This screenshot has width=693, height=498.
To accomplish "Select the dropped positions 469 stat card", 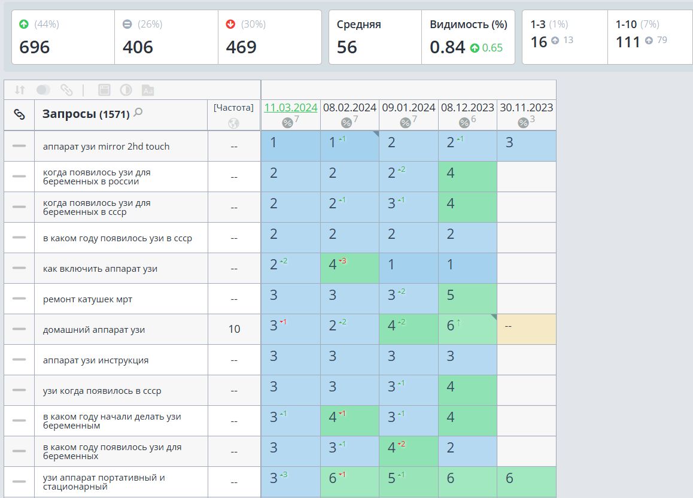I will click(x=269, y=37).
